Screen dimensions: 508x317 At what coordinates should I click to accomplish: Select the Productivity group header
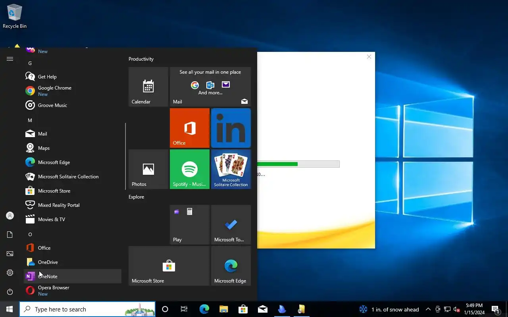[x=141, y=59]
